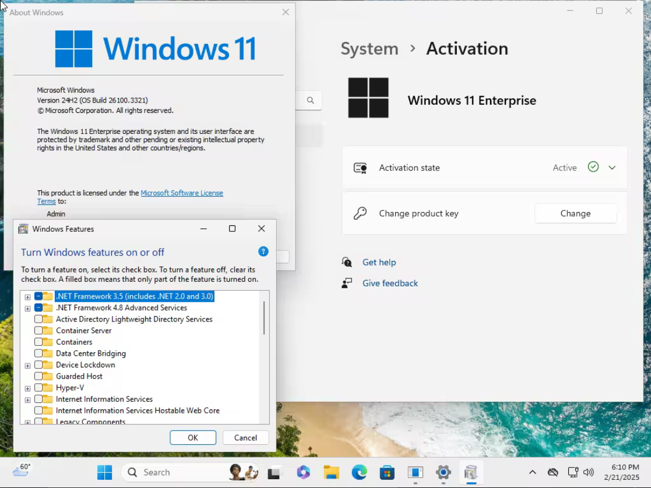Open Microsoft Store from the taskbar
Viewport: 651px width, 488px height.
(387, 472)
